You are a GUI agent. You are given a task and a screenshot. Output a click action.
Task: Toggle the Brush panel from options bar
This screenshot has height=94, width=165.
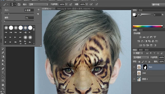19,4
